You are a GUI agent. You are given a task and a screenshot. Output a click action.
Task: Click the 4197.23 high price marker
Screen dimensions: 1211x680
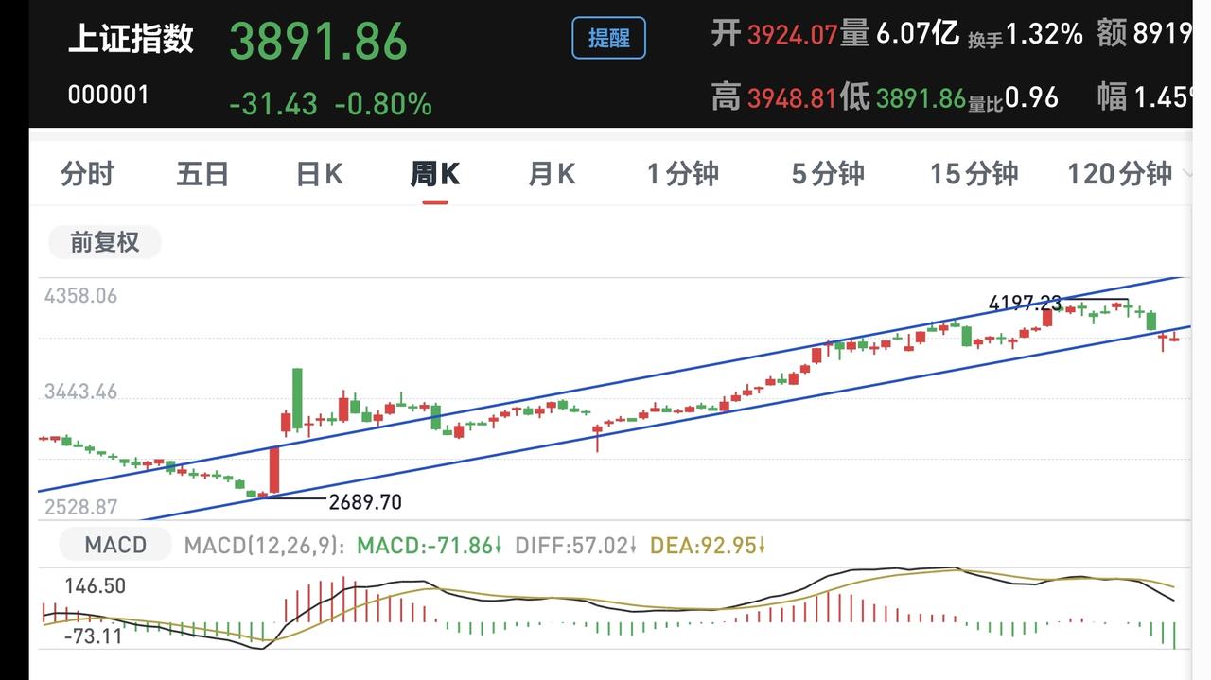click(x=1025, y=304)
